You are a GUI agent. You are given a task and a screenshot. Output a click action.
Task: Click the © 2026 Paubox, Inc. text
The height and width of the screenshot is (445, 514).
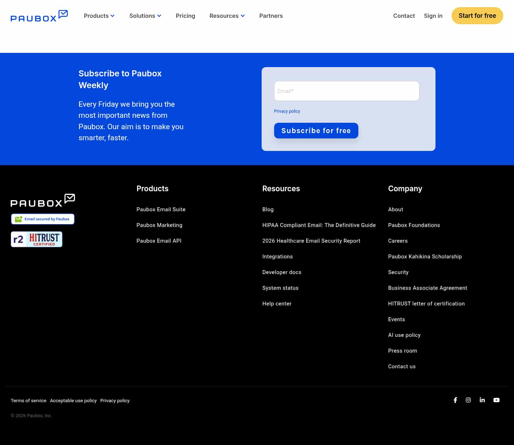click(31, 416)
